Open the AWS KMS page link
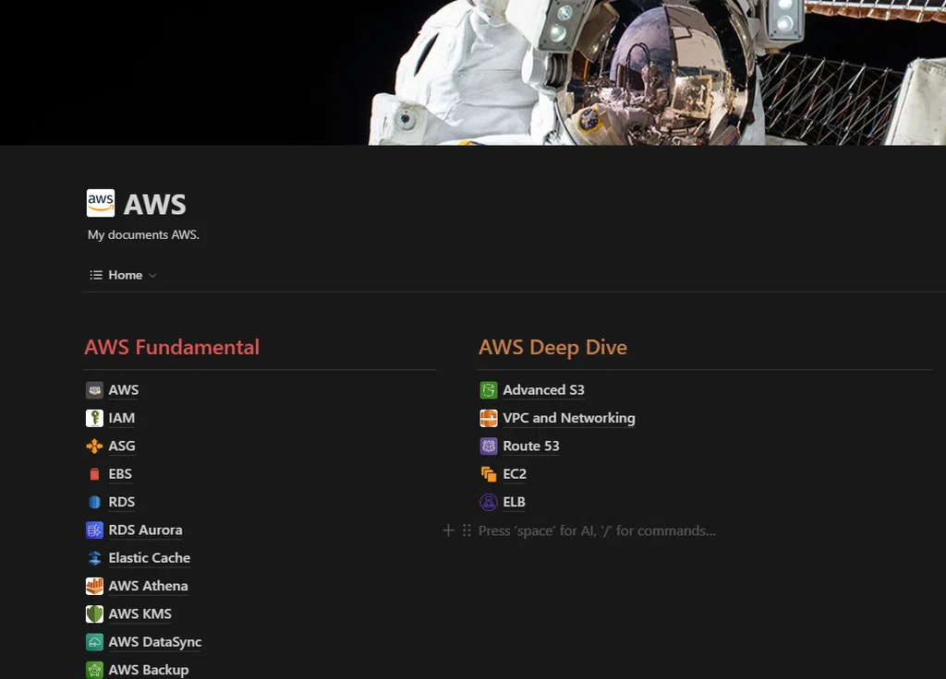Viewport: 946px width, 679px height. (140, 613)
